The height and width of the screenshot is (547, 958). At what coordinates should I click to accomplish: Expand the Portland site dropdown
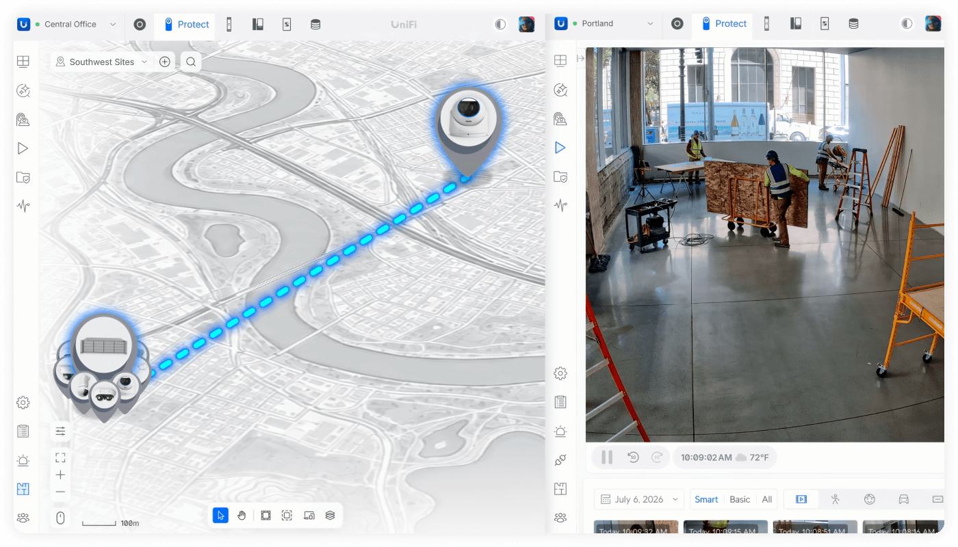point(651,24)
